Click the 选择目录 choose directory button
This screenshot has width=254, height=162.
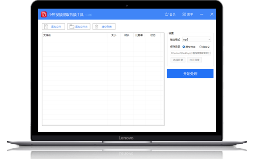click(x=178, y=60)
